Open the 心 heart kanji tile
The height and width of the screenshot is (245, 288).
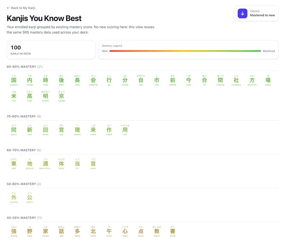point(125,231)
